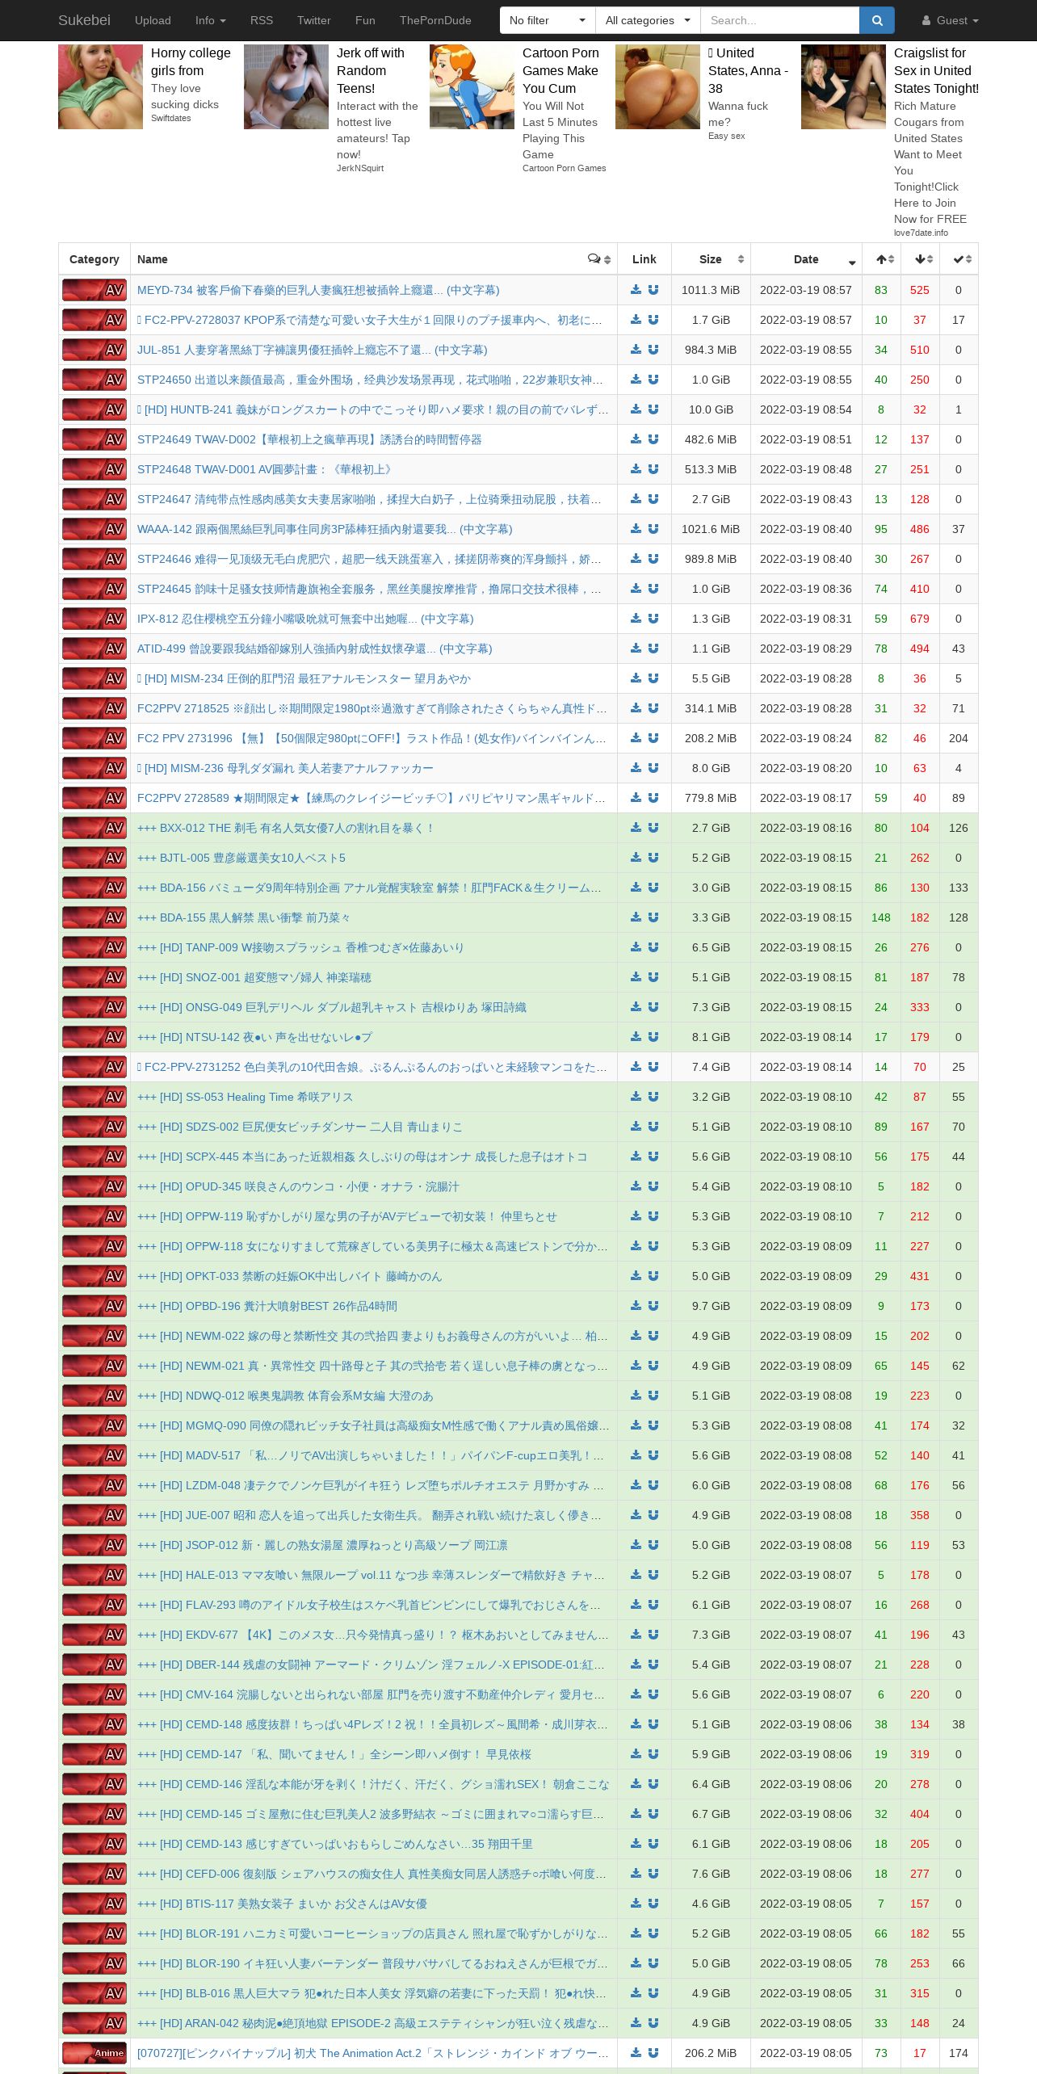The width and height of the screenshot is (1037, 2074).
Task: Click the size value 482.6 MiB
Action: tap(711, 439)
